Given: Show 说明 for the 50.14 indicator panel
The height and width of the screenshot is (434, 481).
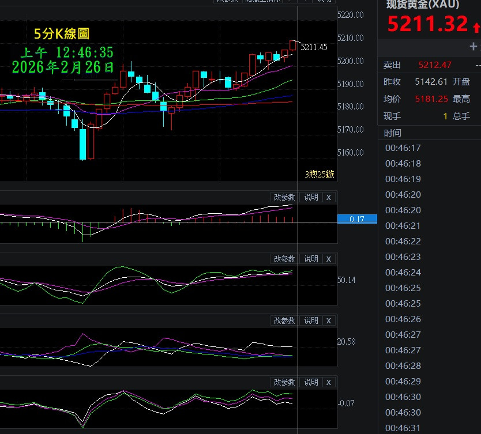Looking at the screenshot, I should (x=311, y=259).
